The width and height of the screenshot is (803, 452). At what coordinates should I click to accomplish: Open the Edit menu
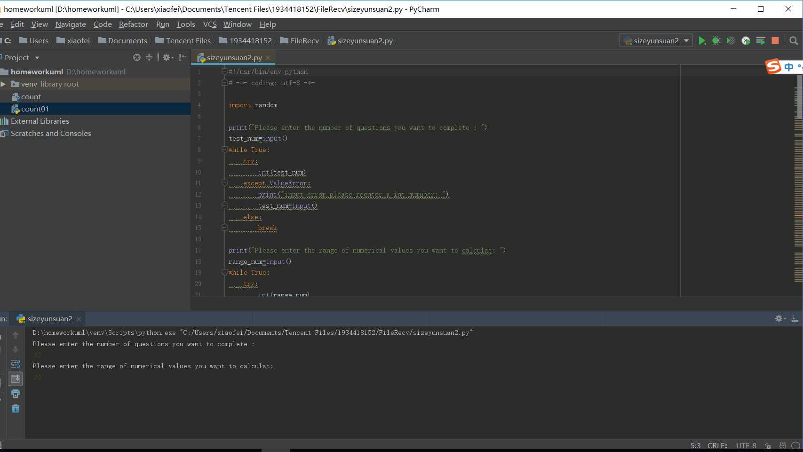[x=17, y=24]
